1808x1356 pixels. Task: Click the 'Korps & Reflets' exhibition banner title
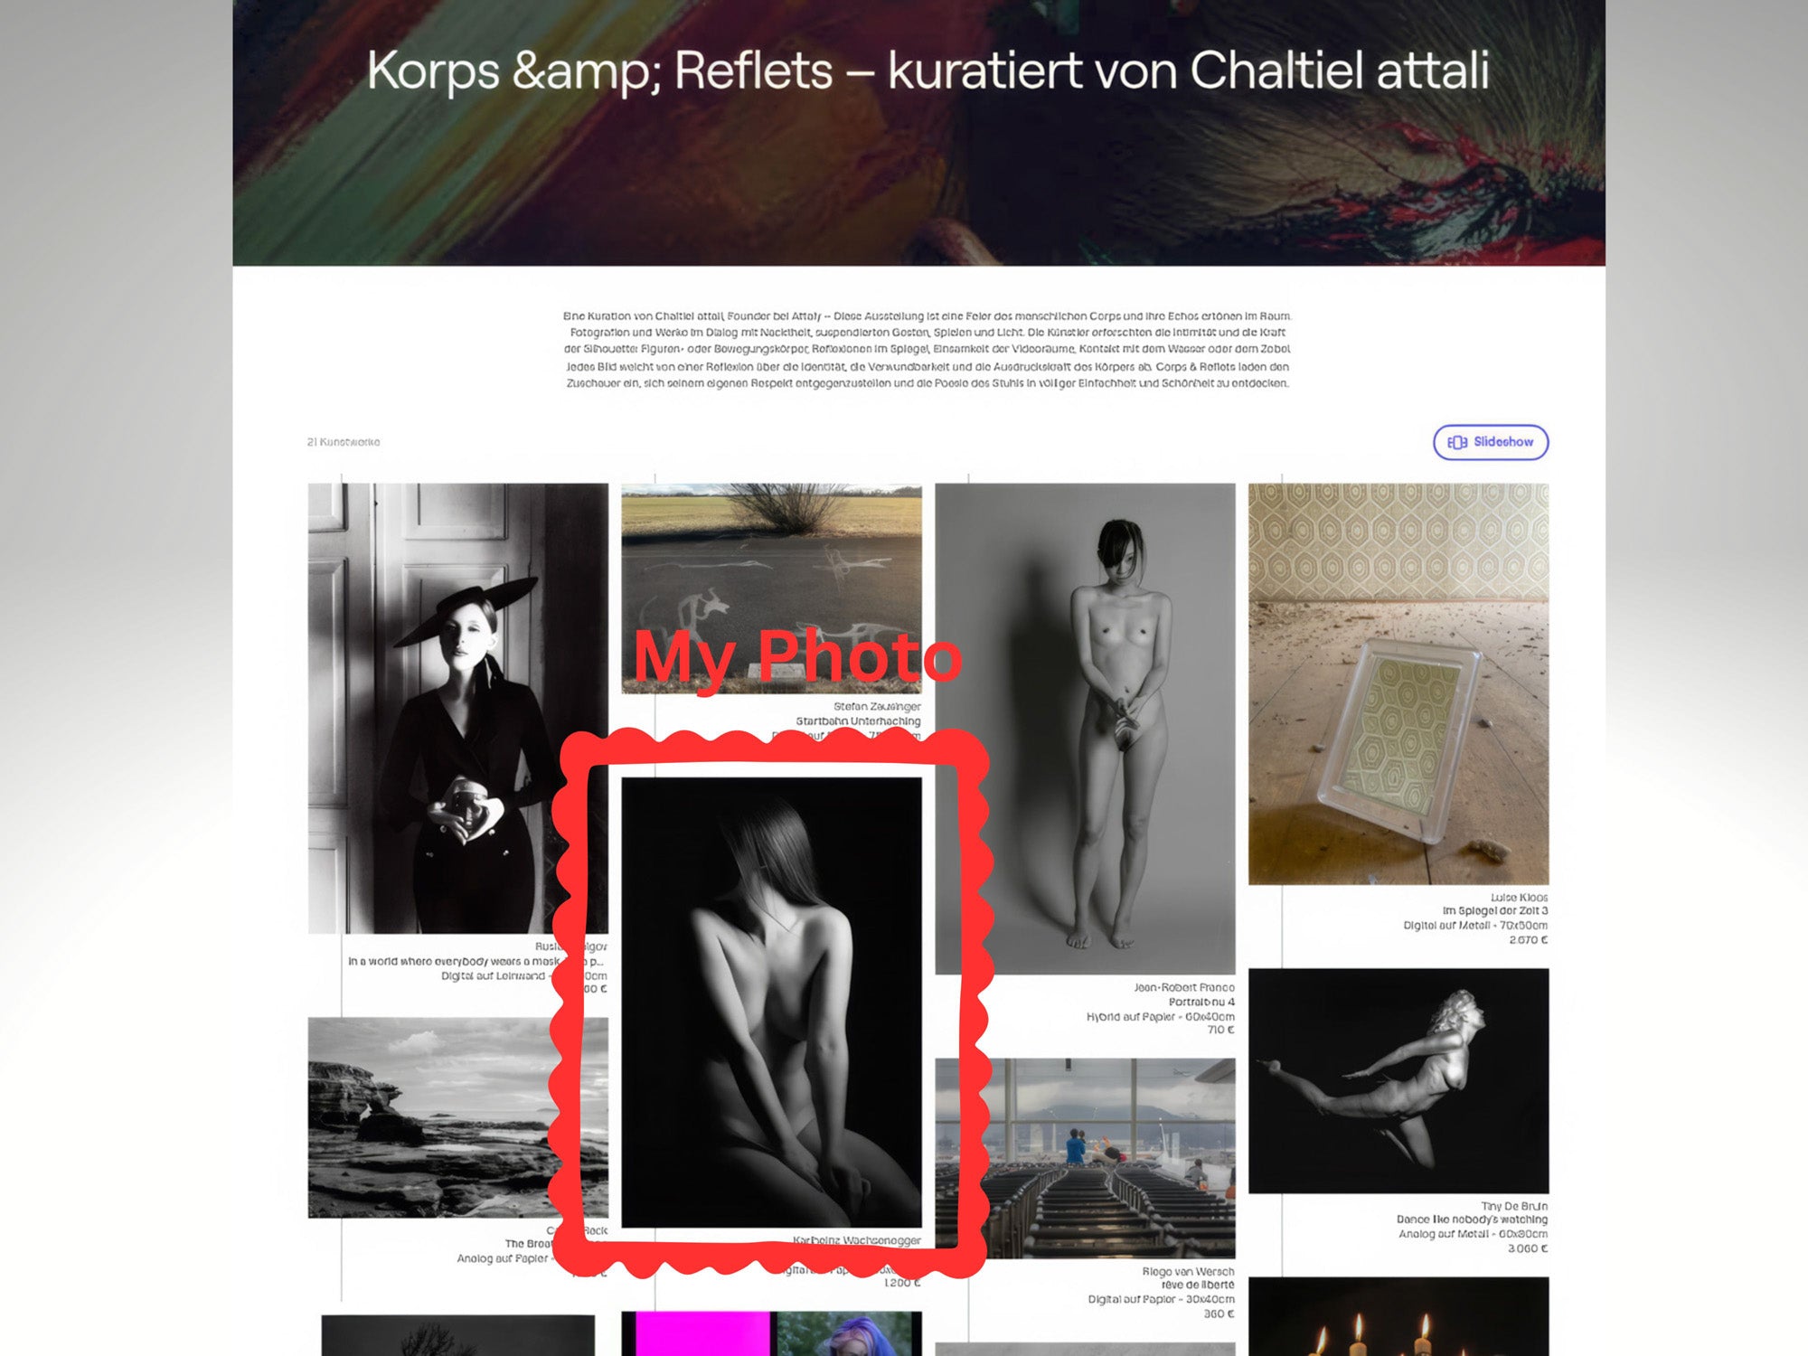928,71
